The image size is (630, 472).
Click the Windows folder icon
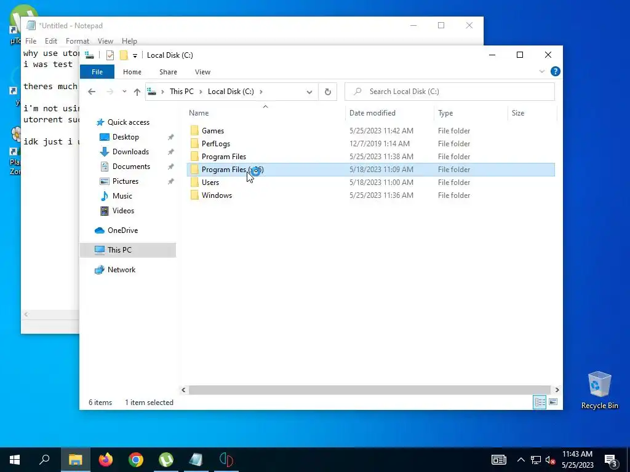pos(194,195)
